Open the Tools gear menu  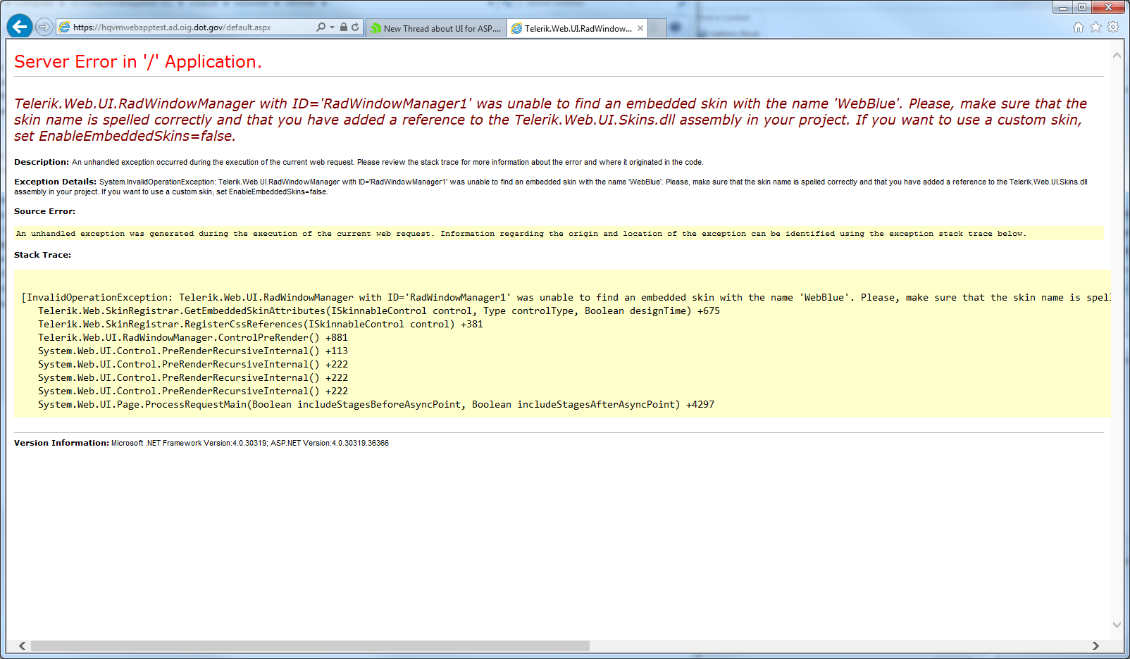click(x=1113, y=27)
